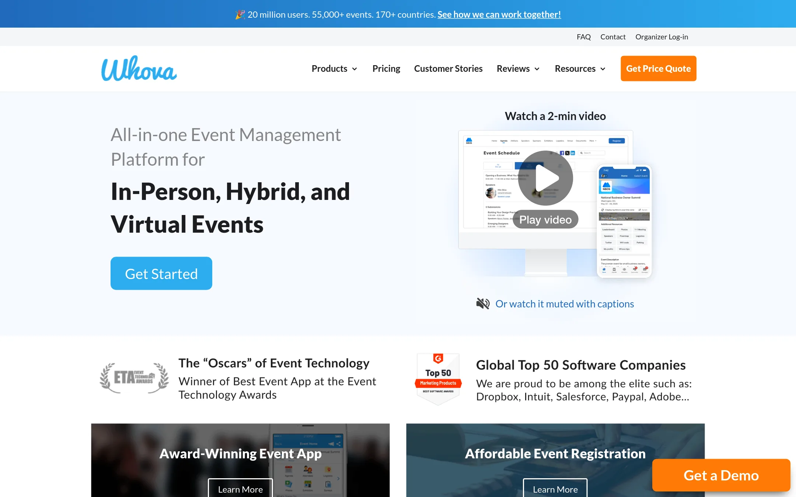Screen dimensions: 796x497
Task: Click Get Price Quote button
Action: click(x=658, y=68)
